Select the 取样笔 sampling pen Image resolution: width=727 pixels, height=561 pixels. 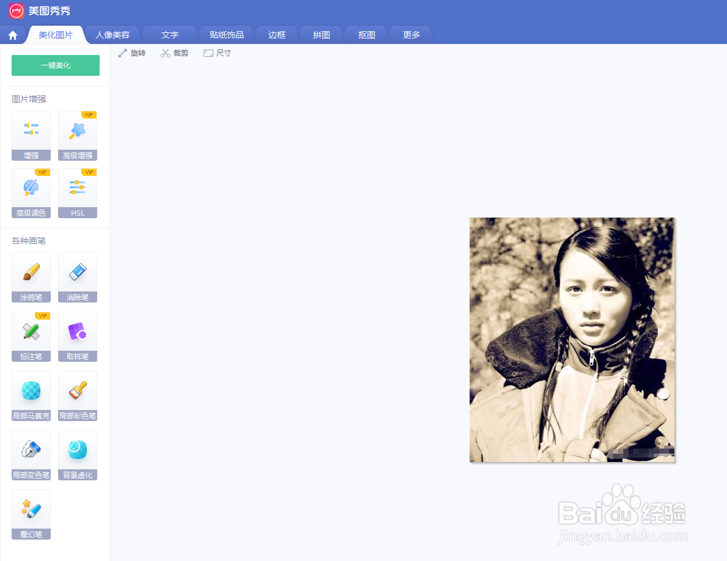pyautogui.click(x=78, y=337)
